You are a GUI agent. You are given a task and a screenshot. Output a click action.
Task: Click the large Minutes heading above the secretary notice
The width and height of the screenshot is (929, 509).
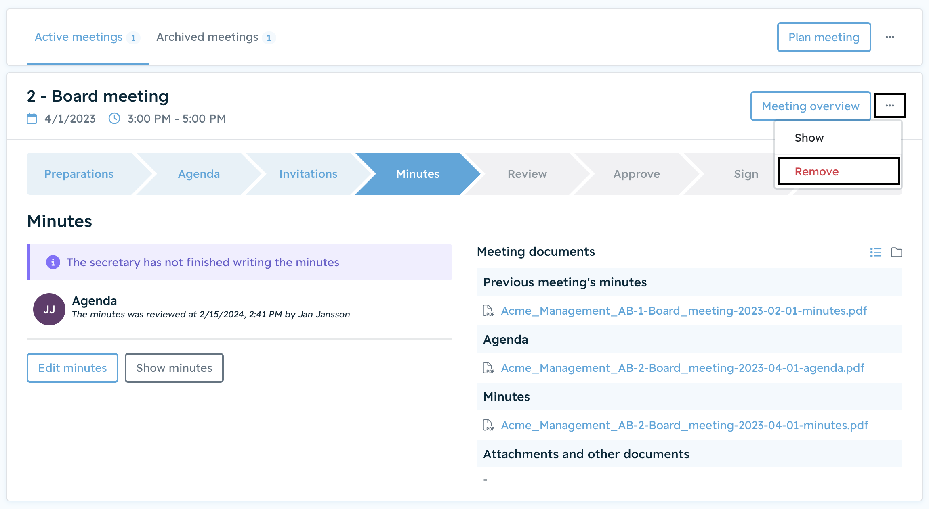coord(60,221)
